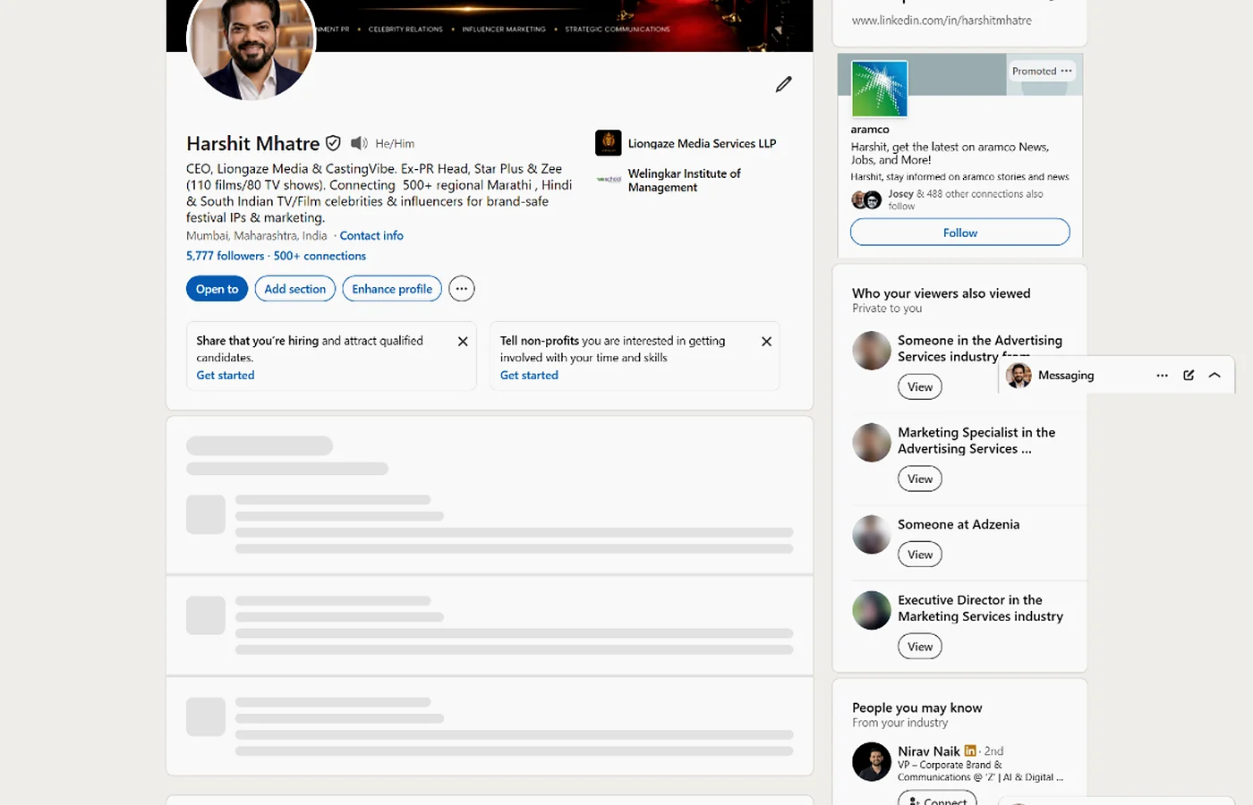Dismiss the non-profits suggestion card
Screen dimensions: 1253x805
pyautogui.click(x=766, y=342)
